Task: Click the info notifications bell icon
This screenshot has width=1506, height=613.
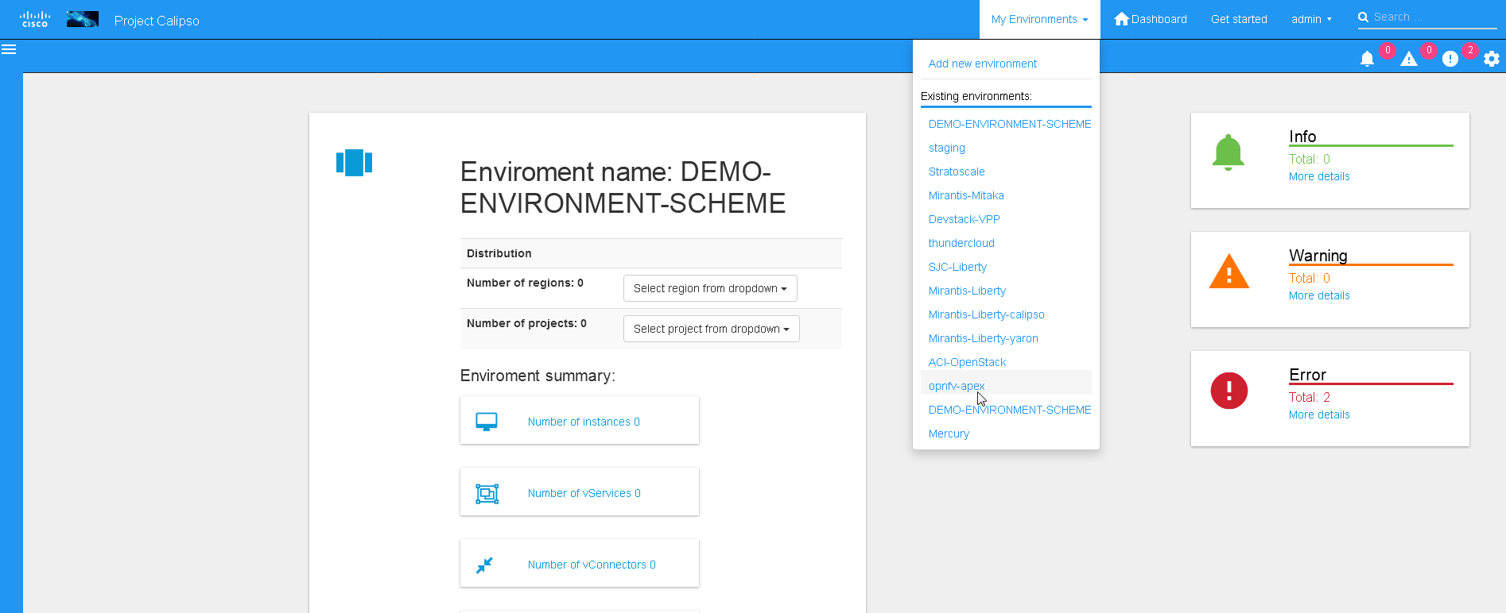Action: tap(1367, 59)
